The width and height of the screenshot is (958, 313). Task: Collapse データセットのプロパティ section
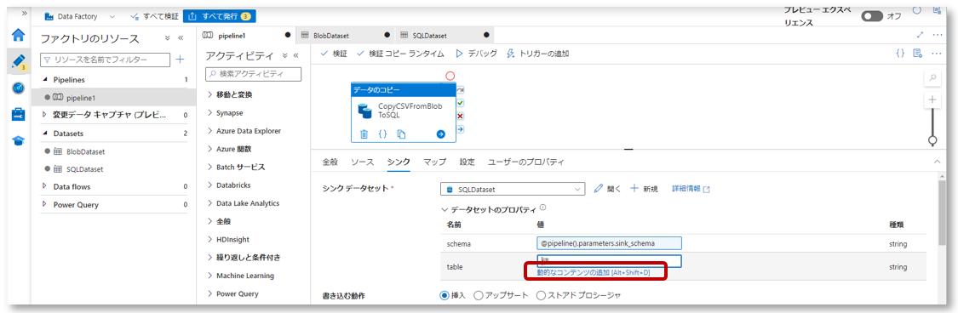(445, 209)
